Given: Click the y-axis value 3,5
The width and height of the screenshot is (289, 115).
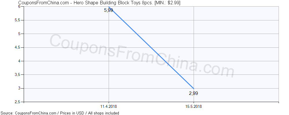Looking at the screenshot, I should tap(18, 75).
